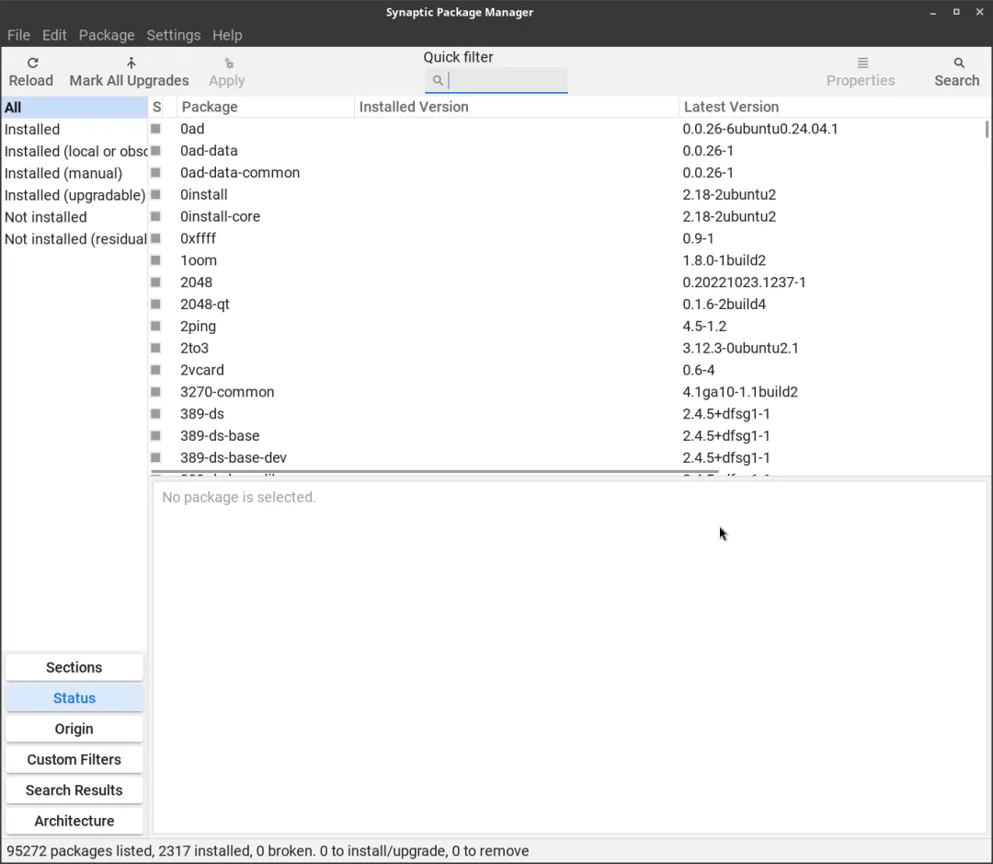Select the 2vcard package name
993x864 pixels.
click(x=202, y=370)
